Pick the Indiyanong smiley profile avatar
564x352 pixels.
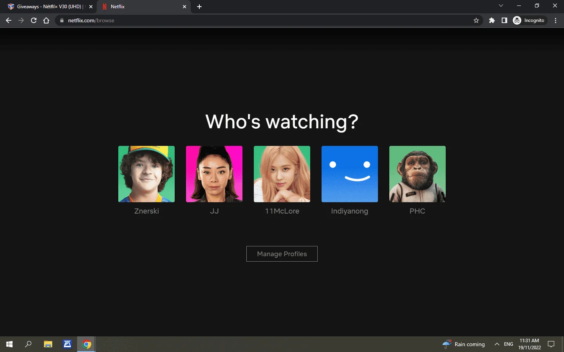click(350, 174)
